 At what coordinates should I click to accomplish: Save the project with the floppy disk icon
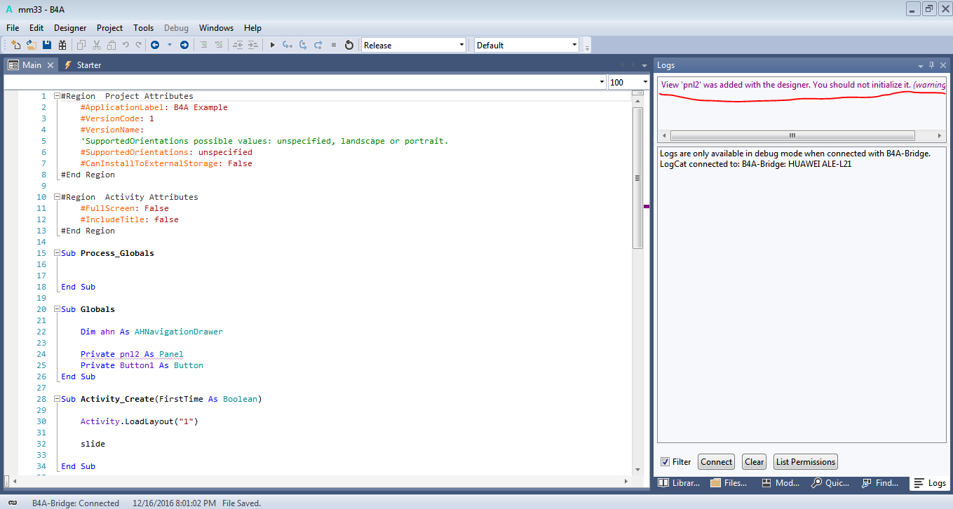tap(47, 45)
